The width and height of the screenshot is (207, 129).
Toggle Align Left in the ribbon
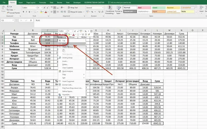pos(52,12)
